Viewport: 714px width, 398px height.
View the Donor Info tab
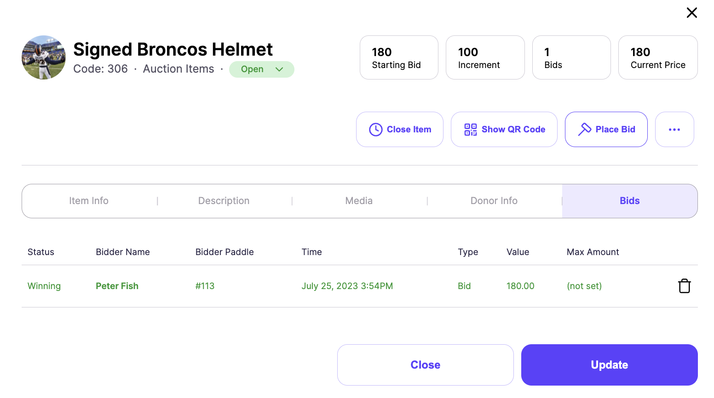coord(494,201)
